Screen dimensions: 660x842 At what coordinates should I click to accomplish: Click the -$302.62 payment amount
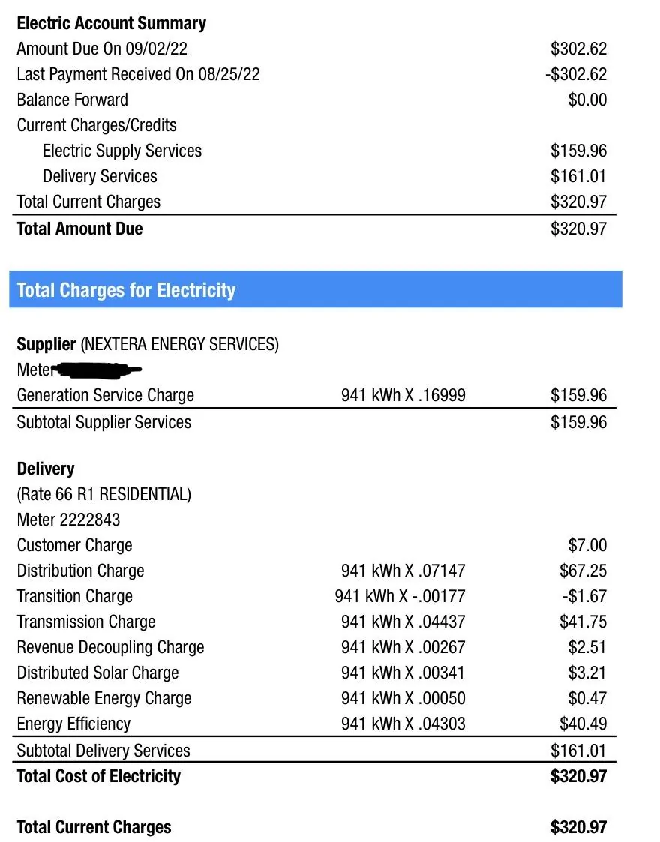[x=575, y=74]
